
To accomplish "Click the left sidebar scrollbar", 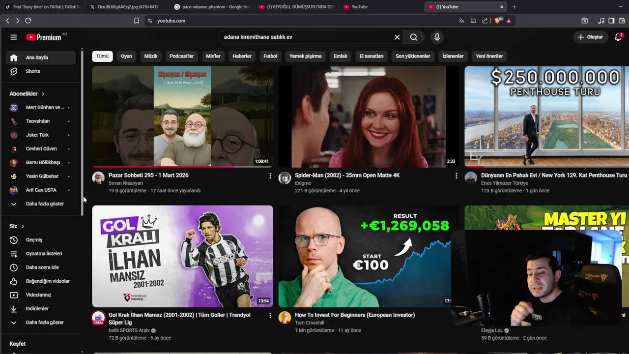I will point(82,133).
